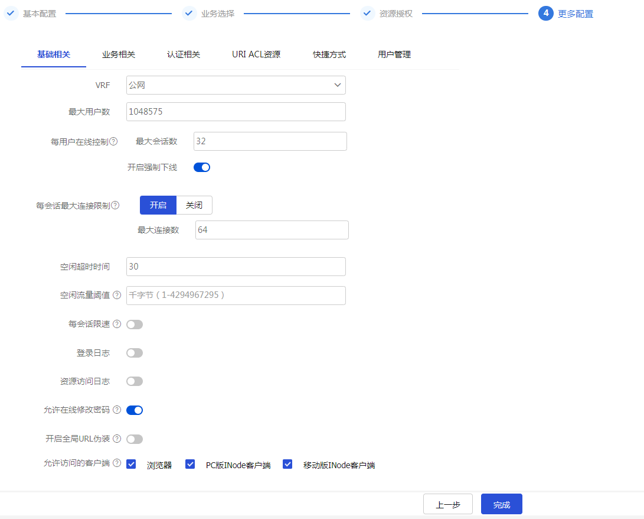Switch to the 业务相关 tab

click(119, 54)
